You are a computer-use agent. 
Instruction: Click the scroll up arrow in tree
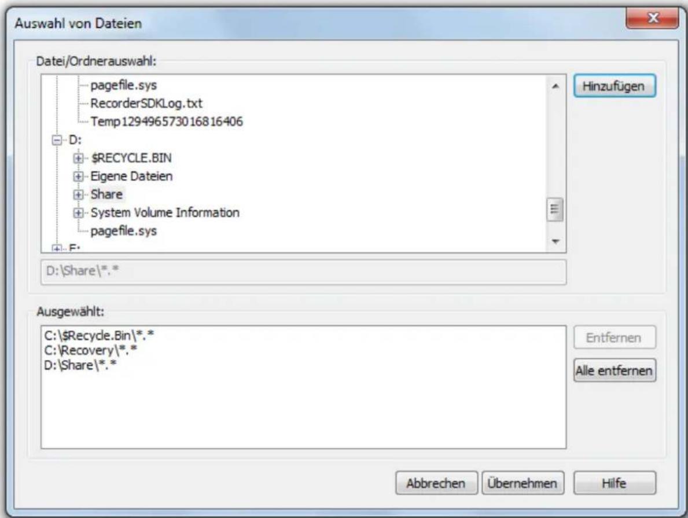point(555,86)
